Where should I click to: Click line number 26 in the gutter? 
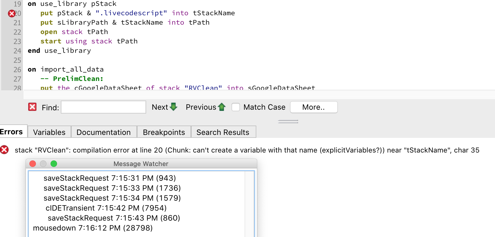click(17, 70)
